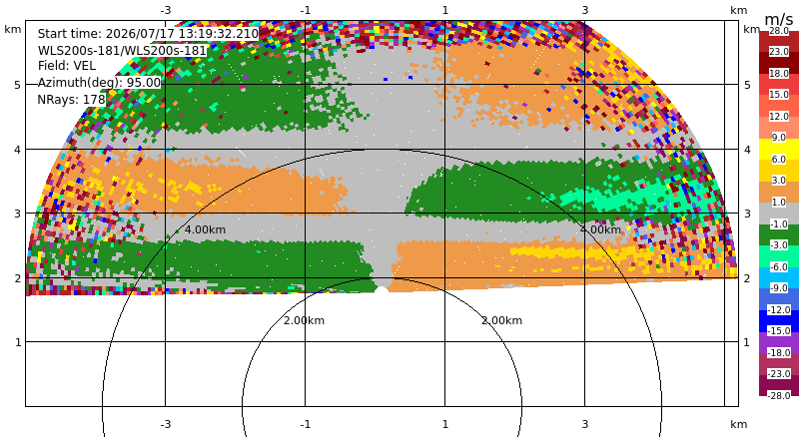Image resolution: width=799 pixels, height=437 pixels.
Task: Click the right 2.00km range ring label
Action: click(502, 320)
